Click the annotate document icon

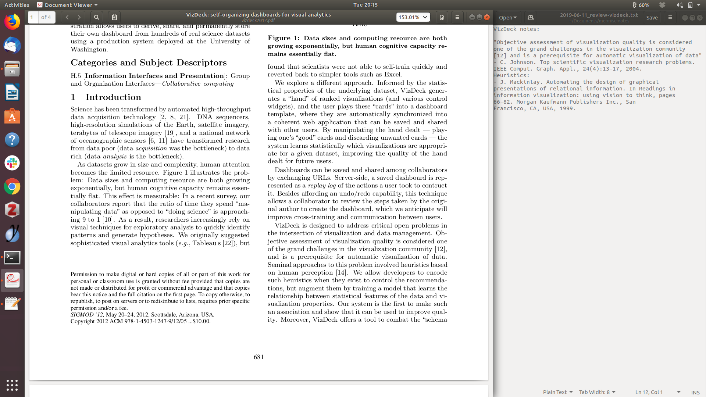[114, 17]
